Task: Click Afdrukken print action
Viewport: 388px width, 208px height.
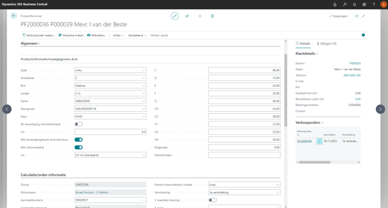Action: (x=97, y=35)
